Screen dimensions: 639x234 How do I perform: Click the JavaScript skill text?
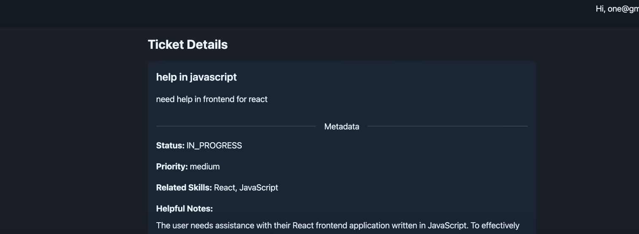pos(259,188)
